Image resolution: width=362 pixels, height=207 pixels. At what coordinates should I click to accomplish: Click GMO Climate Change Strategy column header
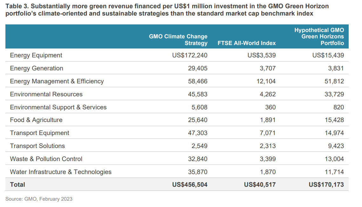(x=178, y=40)
